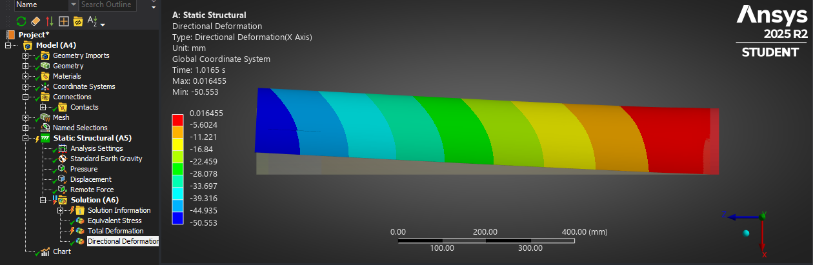Select Directional Deformation result

click(x=123, y=241)
